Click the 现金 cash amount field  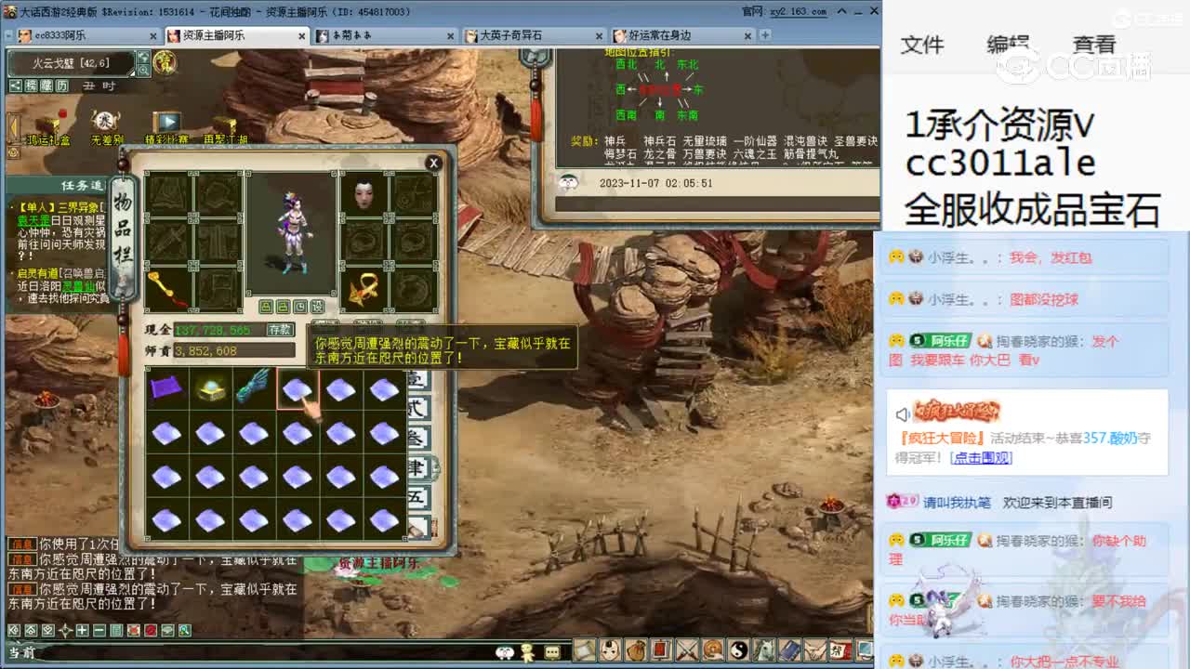pos(219,330)
